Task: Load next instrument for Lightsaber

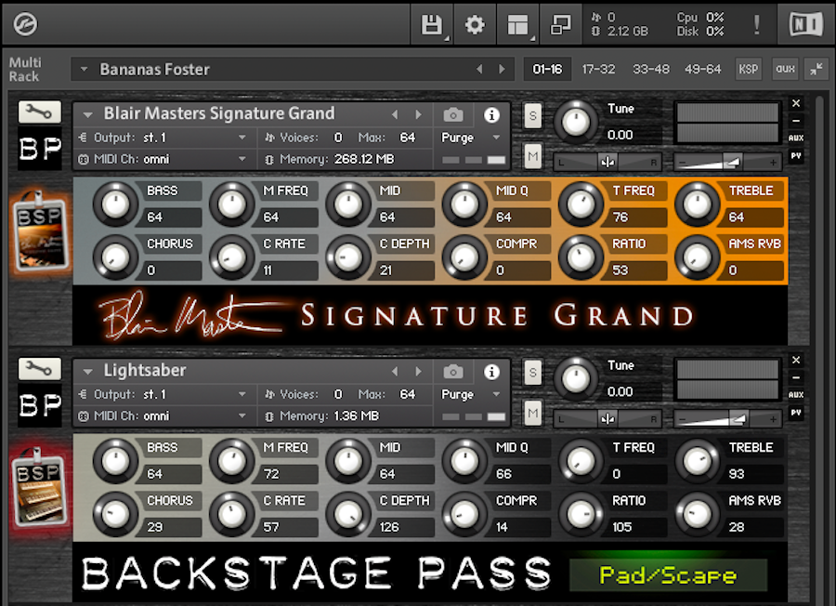Action: pos(419,371)
